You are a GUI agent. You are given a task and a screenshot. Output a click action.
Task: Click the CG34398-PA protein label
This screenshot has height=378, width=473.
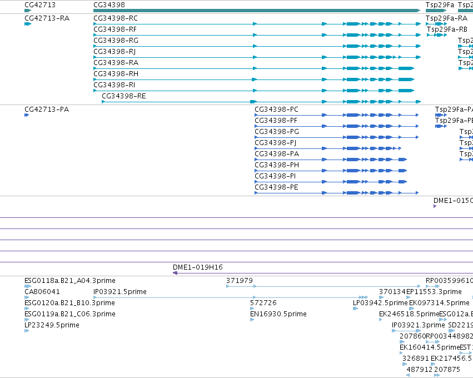[277, 154]
